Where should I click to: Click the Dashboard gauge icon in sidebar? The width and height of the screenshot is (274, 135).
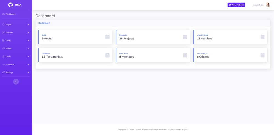3,14
